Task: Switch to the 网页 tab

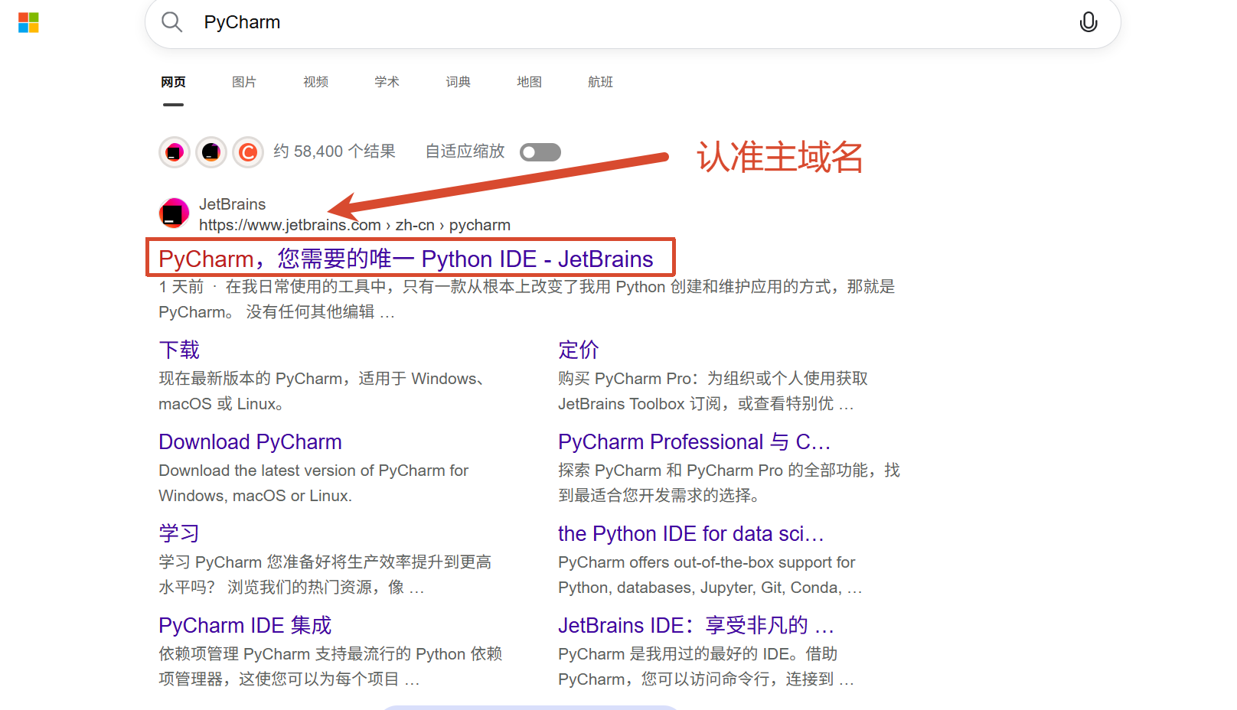Action: (173, 82)
